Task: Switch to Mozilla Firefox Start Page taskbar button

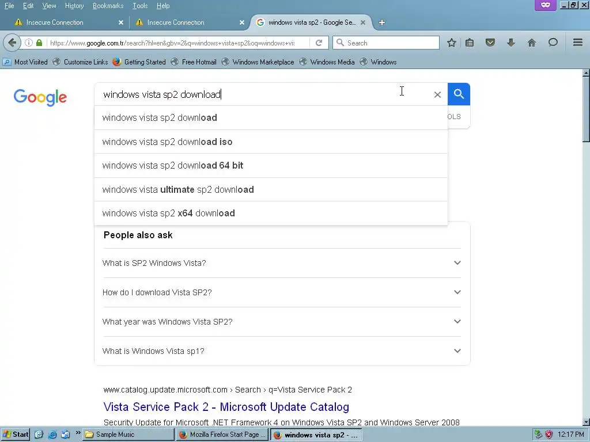Action: point(222,435)
